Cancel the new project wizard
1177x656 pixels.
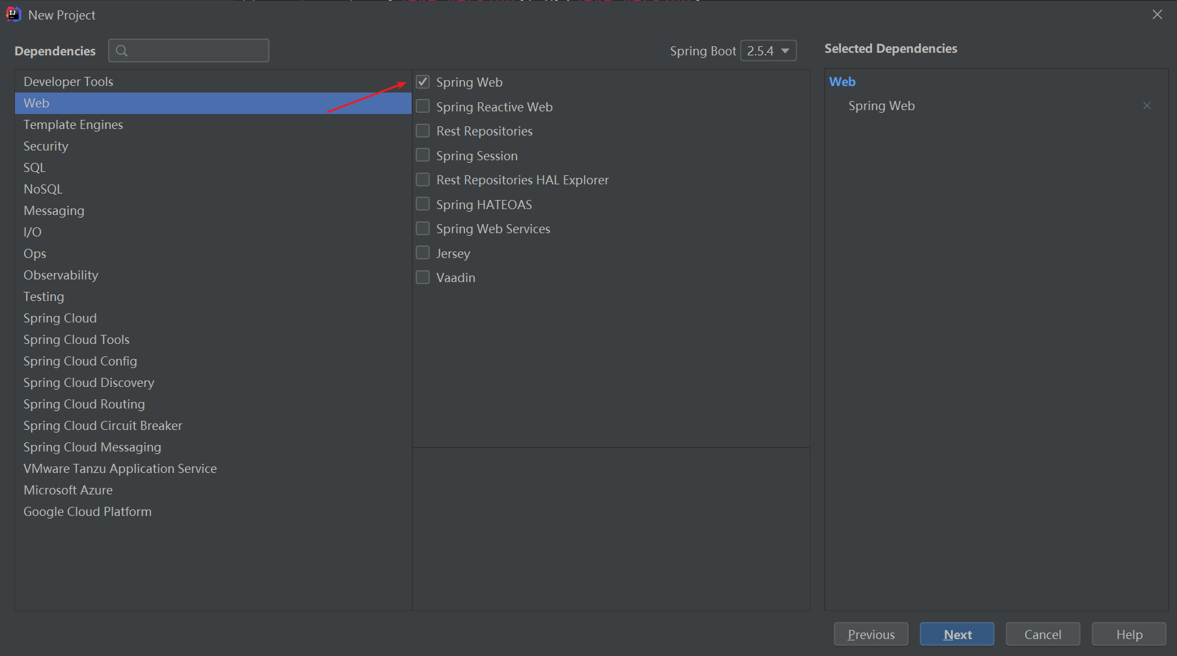1043,634
